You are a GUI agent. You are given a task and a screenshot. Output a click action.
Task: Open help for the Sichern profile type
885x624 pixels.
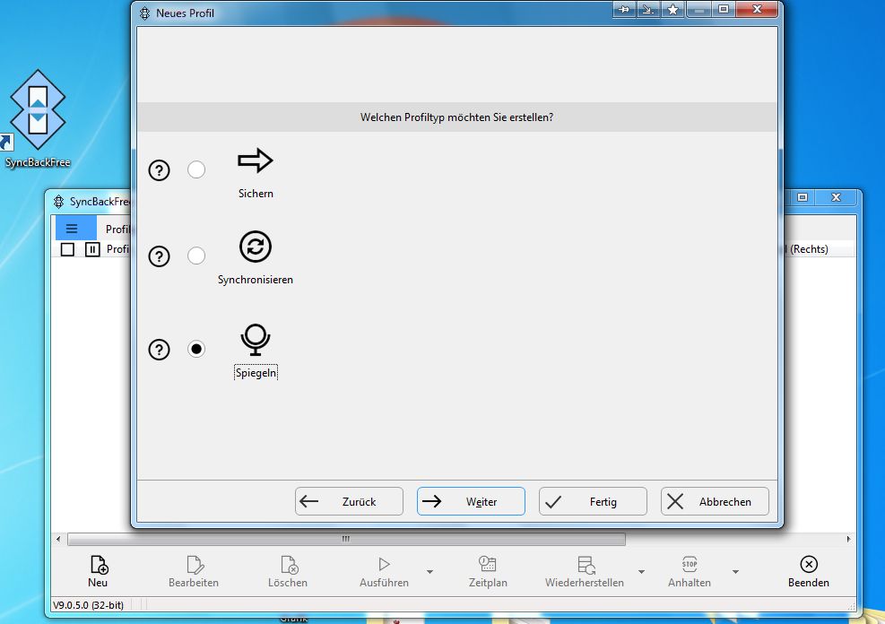[x=160, y=169]
